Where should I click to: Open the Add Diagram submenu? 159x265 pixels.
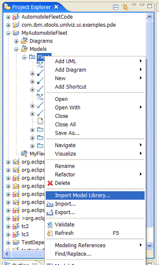(x=95, y=70)
